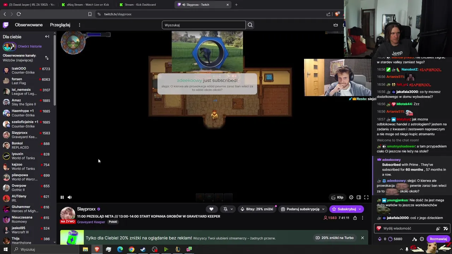The image size is (452, 254).
Task: Enter fullscreen mode
Action: (366, 198)
